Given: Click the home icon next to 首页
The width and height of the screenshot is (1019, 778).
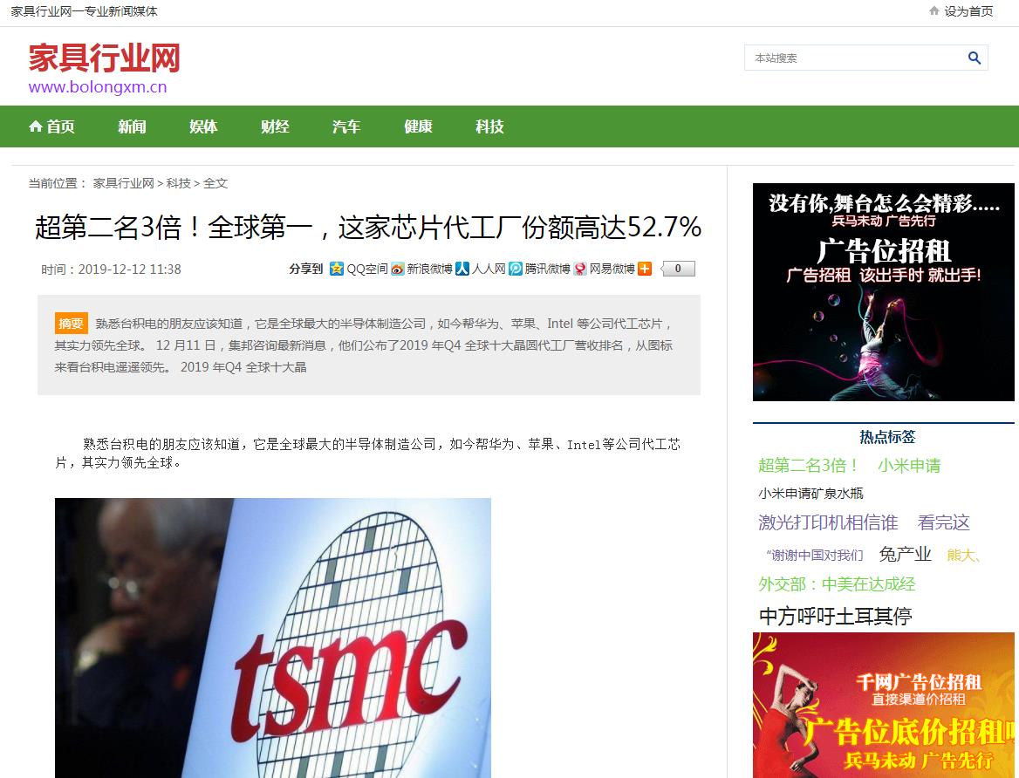Looking at the screenshot, I should [x=36, y=126].
